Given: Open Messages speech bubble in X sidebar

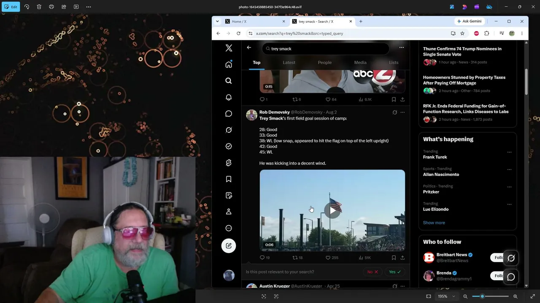Looking at the screenshot, I should point(229,114).
